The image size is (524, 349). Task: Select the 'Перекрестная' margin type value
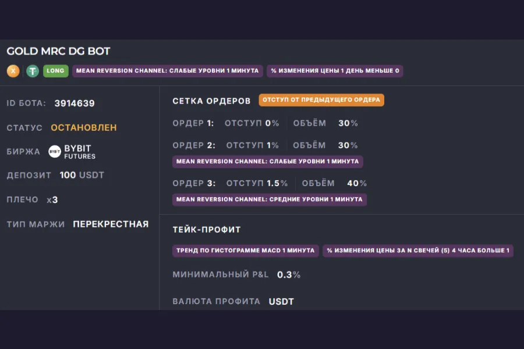coord(111,224)
